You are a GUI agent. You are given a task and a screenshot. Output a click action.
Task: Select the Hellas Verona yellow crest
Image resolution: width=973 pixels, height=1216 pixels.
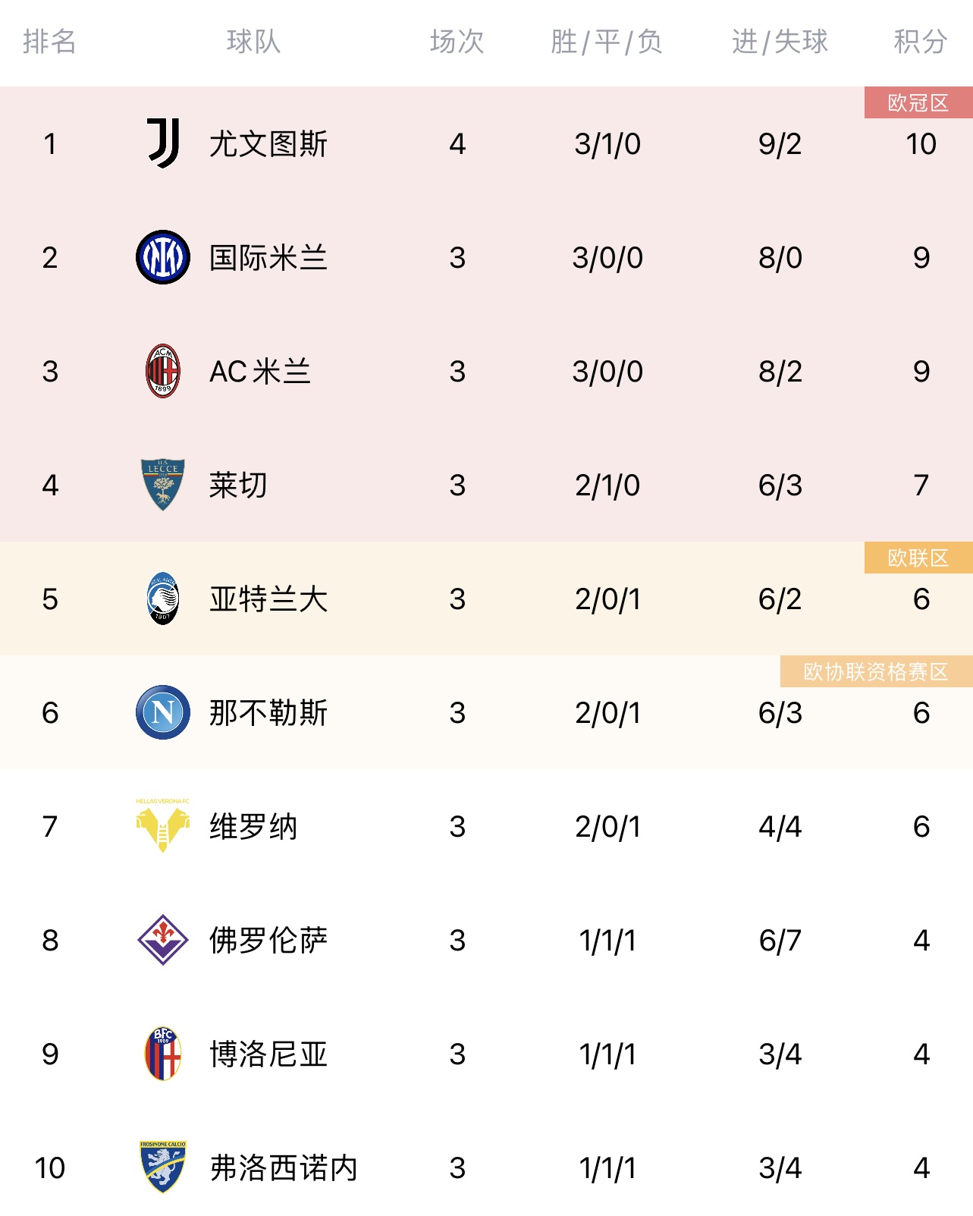point(163,825)
